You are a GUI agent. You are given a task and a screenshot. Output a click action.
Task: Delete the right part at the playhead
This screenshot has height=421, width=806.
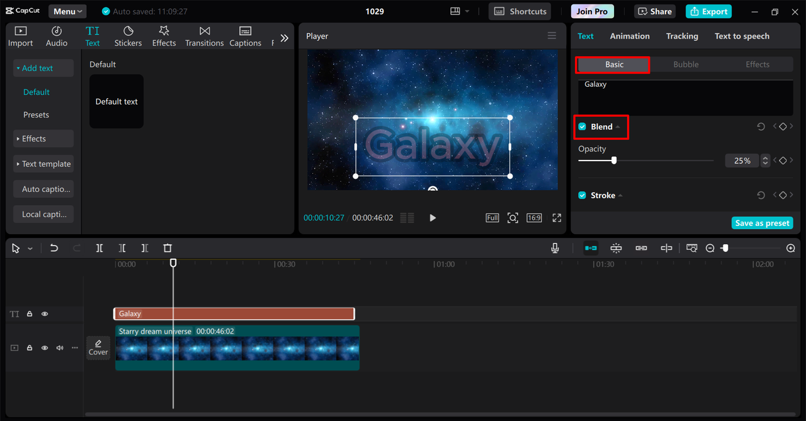pyautogui.click(x=145, y=248)
